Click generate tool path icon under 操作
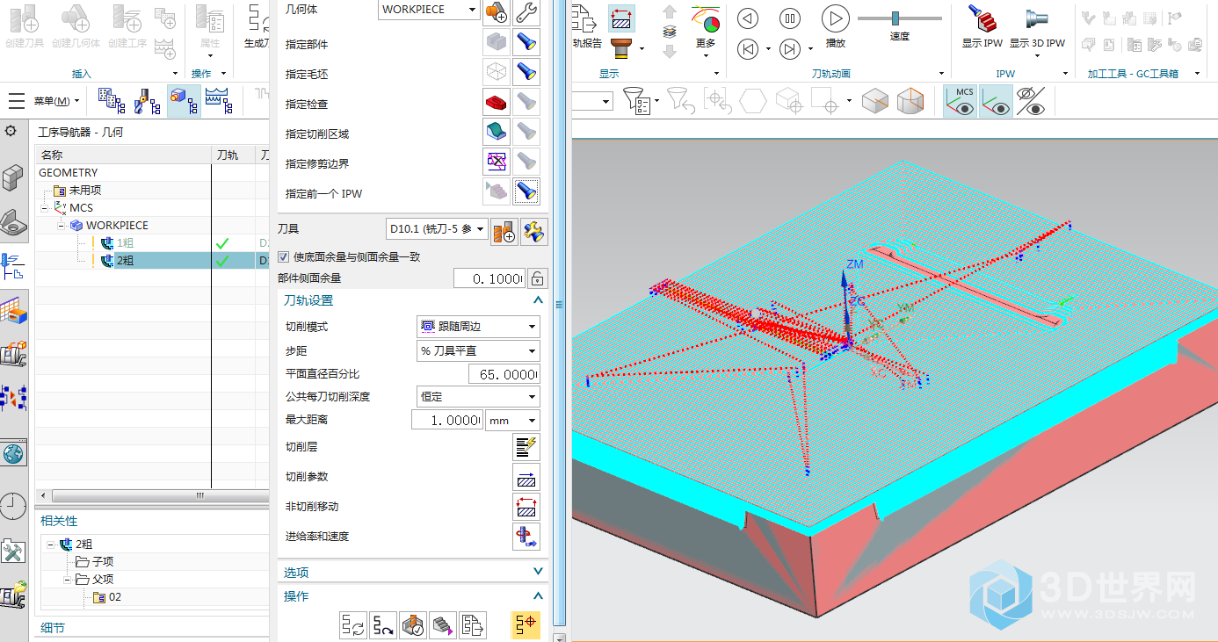1218x642 pixels. 353,625
